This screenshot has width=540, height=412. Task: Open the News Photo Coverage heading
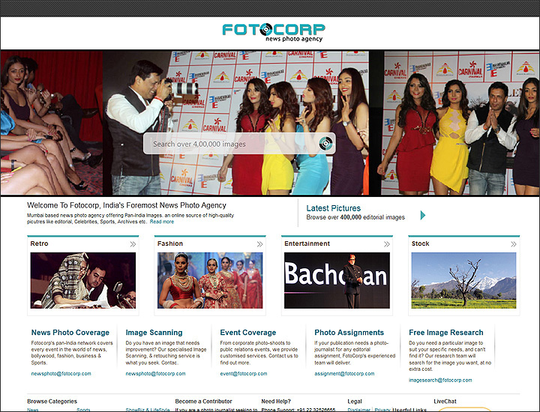70,333
